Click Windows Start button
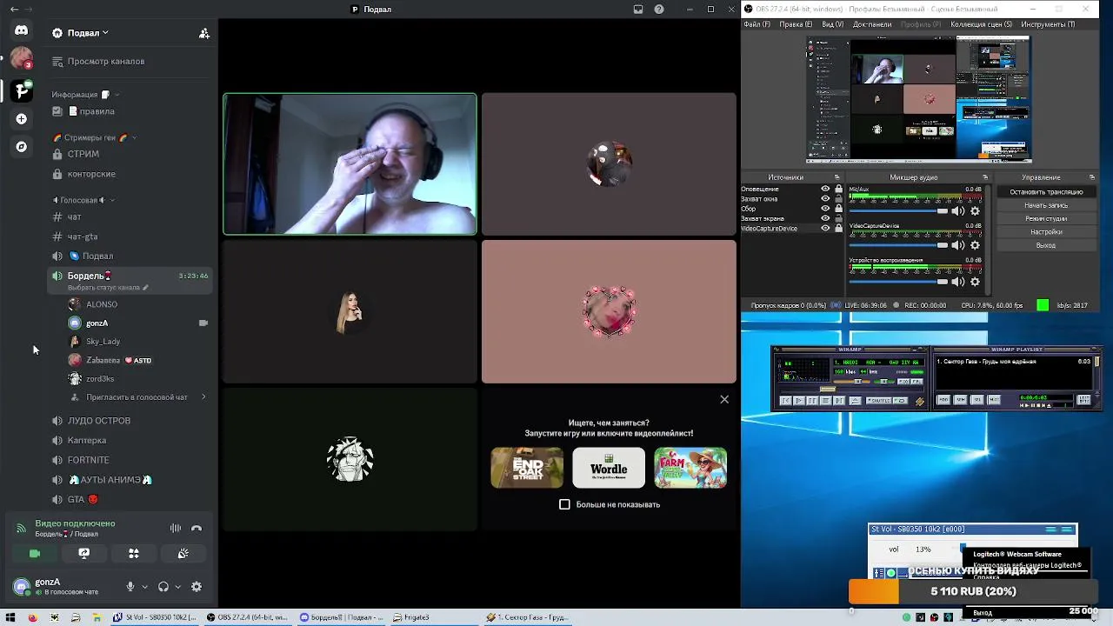 (10, 617)
